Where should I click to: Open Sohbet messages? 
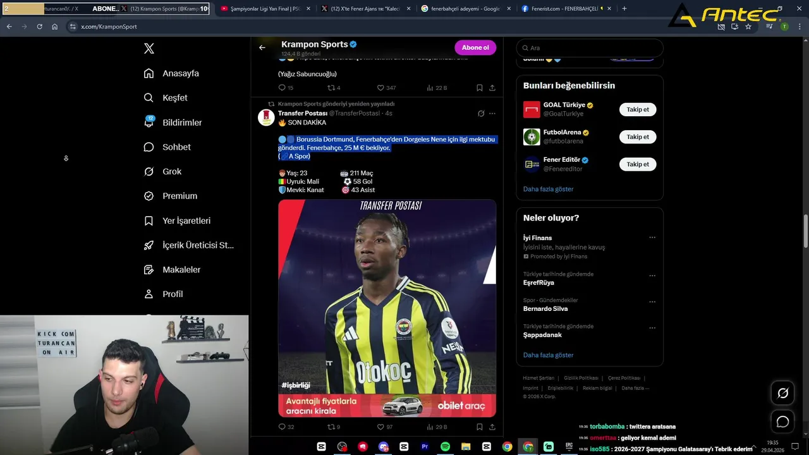tap(167, 147)
